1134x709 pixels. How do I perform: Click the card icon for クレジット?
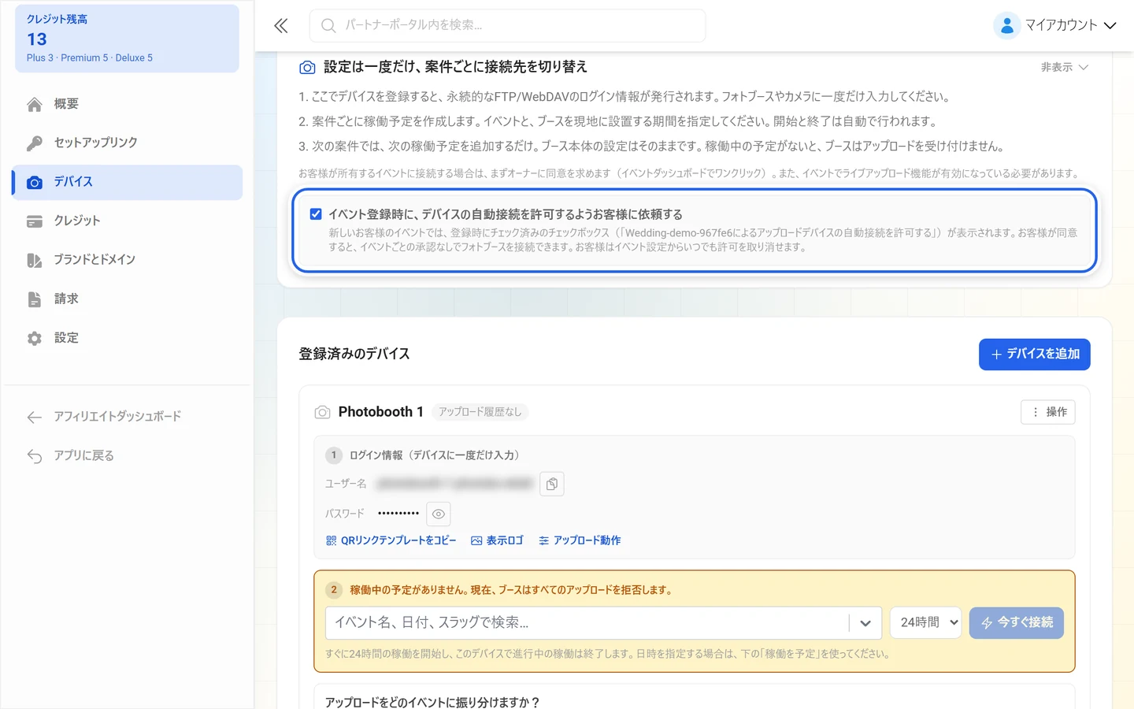point(35,221)
